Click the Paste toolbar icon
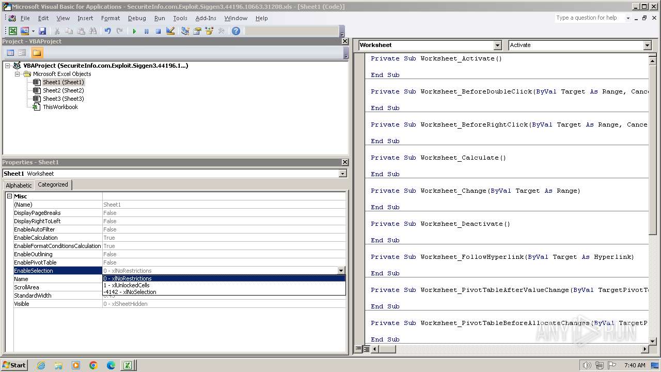 tap(81, 31)
